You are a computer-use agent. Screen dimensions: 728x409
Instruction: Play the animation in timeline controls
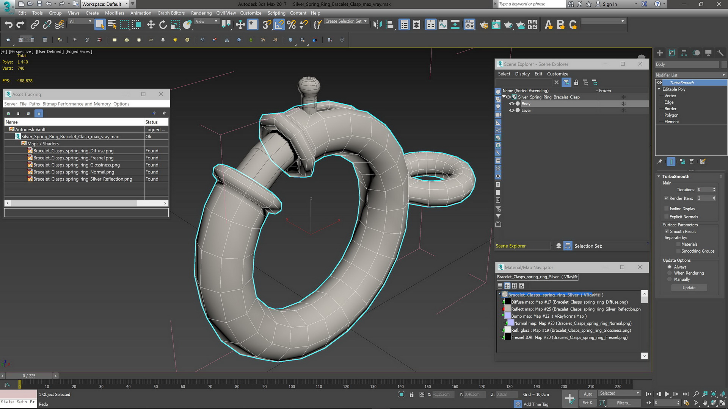[x=667, y=394]
